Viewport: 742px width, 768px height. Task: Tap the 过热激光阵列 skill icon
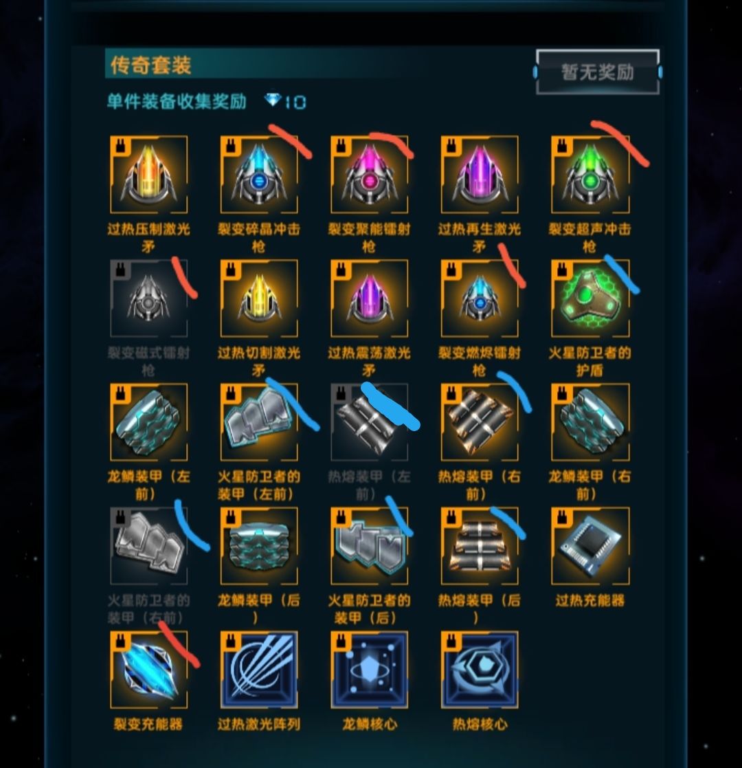259,670
